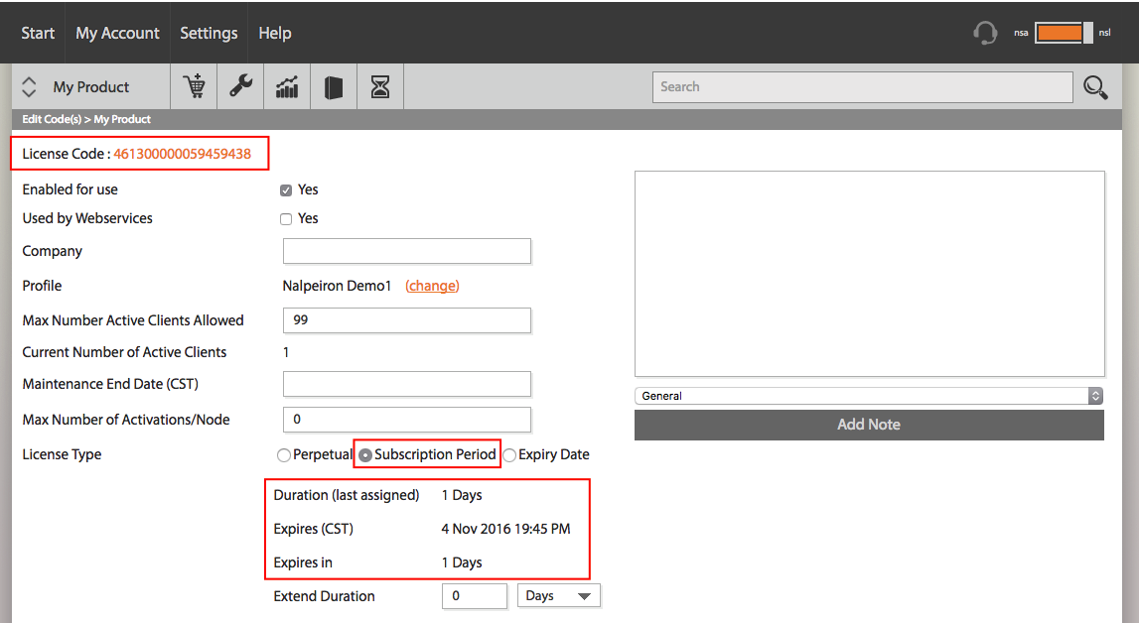Focus the Max Number Active Clients field

click(407, 320)
